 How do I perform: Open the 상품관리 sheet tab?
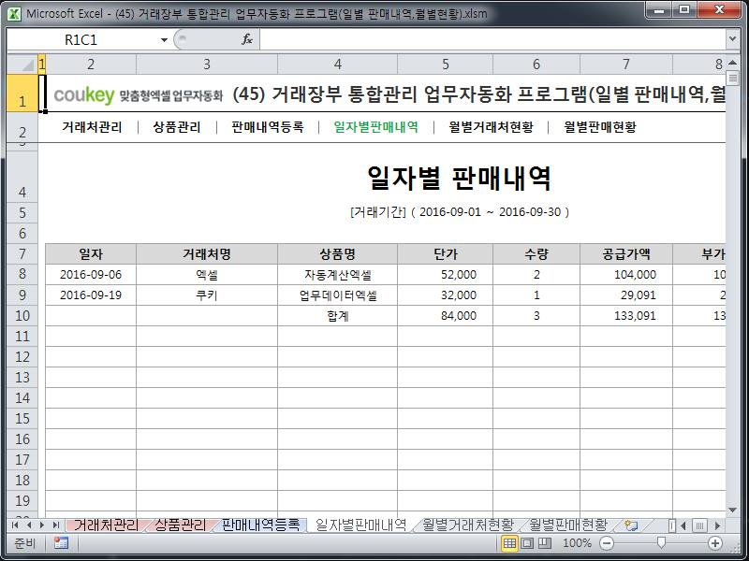(x=181, y=525)
